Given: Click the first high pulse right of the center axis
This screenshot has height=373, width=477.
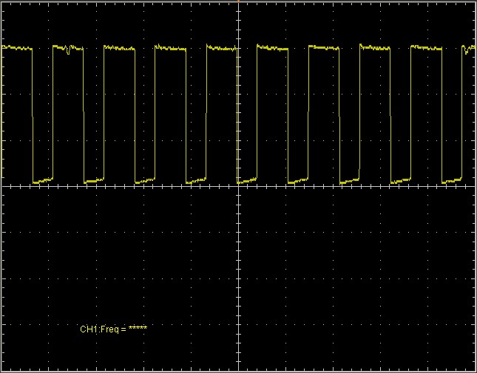Looking at the screenshot, I should point(272,48).
